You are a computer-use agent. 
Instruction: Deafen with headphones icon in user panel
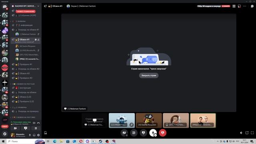point(34,135)
